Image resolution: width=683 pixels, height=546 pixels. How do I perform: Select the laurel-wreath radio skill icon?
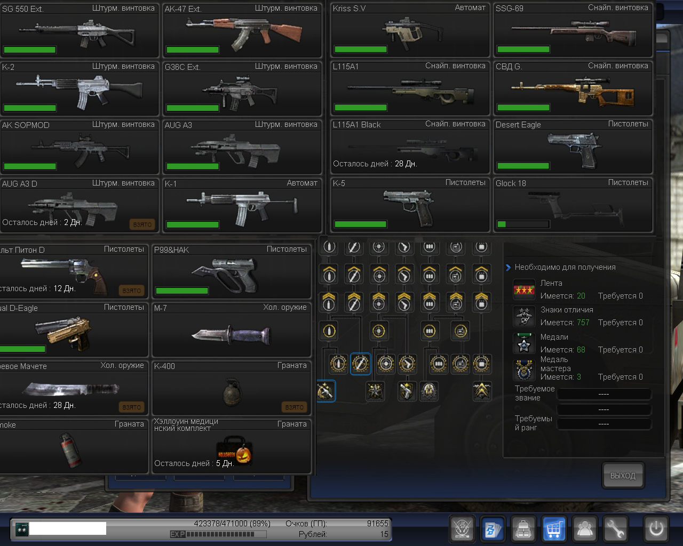[460, 364]
